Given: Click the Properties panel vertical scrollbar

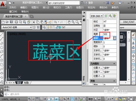Looking at the screenshot, I should (87, 52).
